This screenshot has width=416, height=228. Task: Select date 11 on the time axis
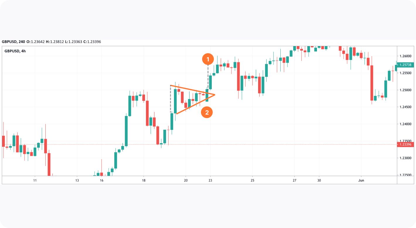[35, 180]
